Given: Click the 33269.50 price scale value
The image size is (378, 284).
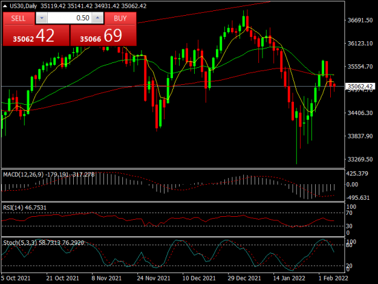Looking at the screenshot, I should 360,159.
